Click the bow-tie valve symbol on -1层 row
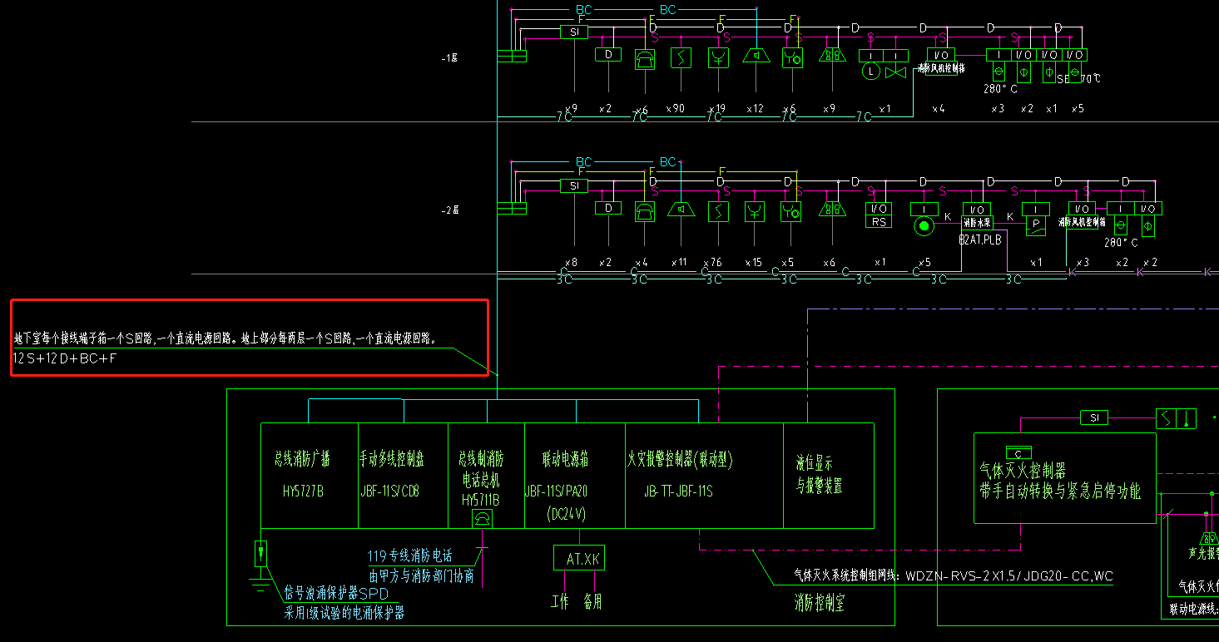 click(x=896, y=72)
